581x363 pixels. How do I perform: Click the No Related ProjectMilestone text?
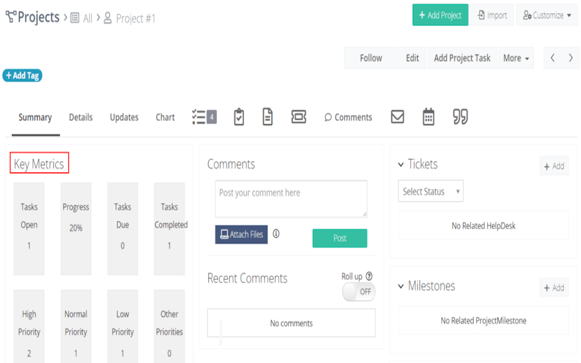point(484,321)
